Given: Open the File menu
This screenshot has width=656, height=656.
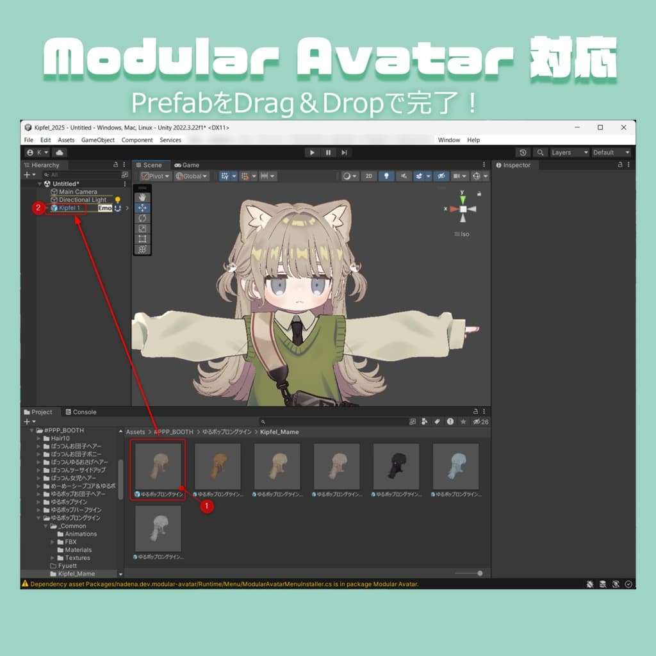Looking at the screenshot, I should coord(28,140).
